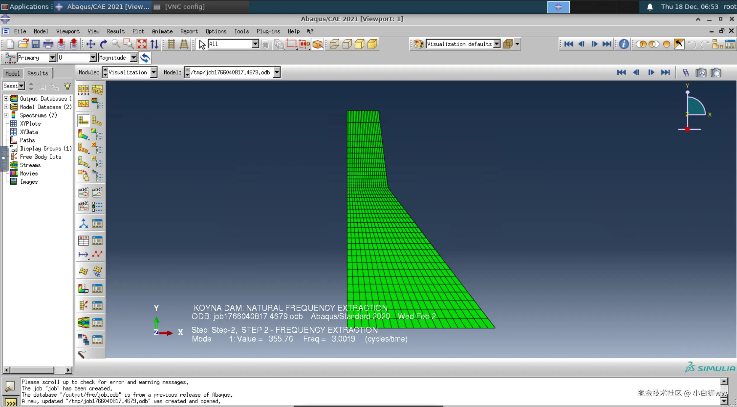737x407 pixels.
Task: Switch to the Model tab
Action: tap(12, 73)
